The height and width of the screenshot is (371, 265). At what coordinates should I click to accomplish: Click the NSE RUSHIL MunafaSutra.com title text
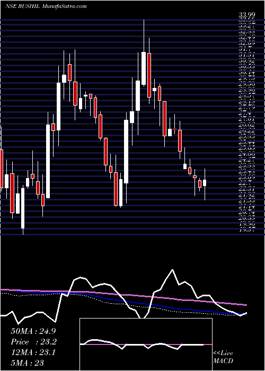pos(46,6)
